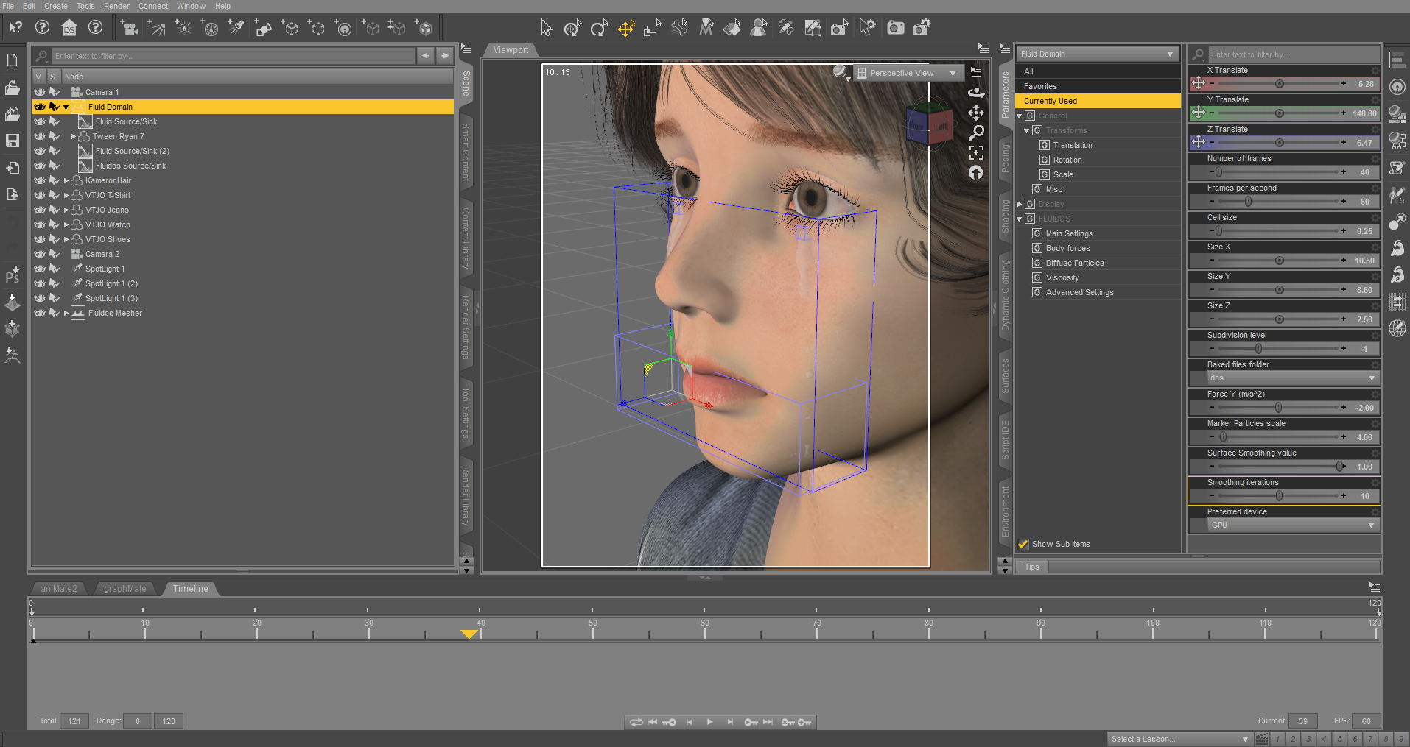Click the timeline play button
Screen dimensions: 1410x747
709,722
